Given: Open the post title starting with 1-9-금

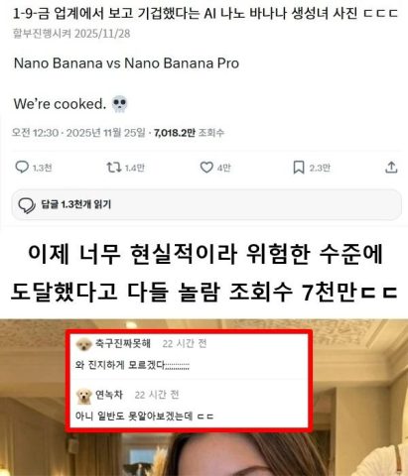Looking at the screenshot, I should 205,13.
